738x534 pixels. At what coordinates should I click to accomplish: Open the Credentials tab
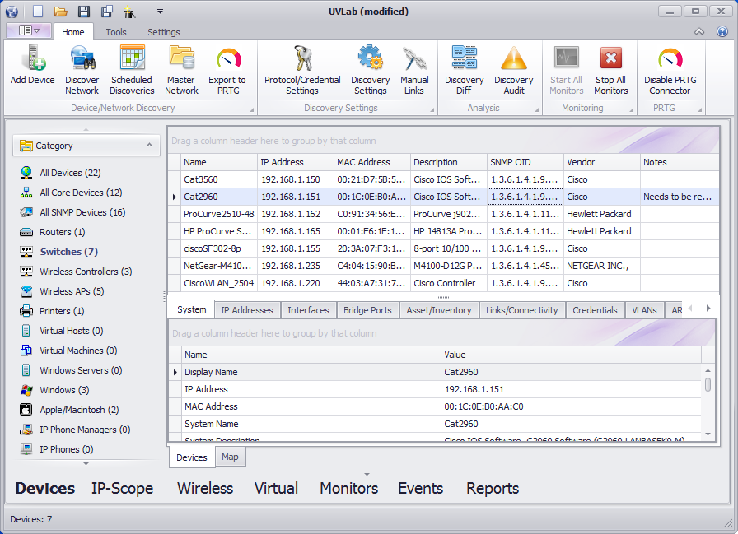click(595, 310)
